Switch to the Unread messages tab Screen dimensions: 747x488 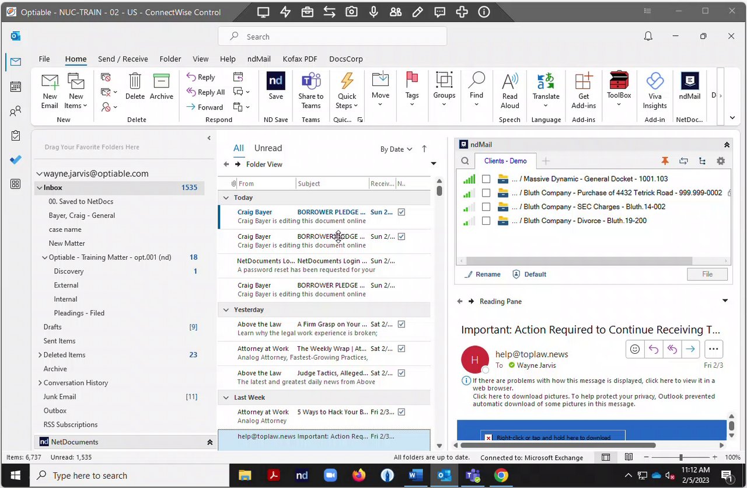[268, 148]
